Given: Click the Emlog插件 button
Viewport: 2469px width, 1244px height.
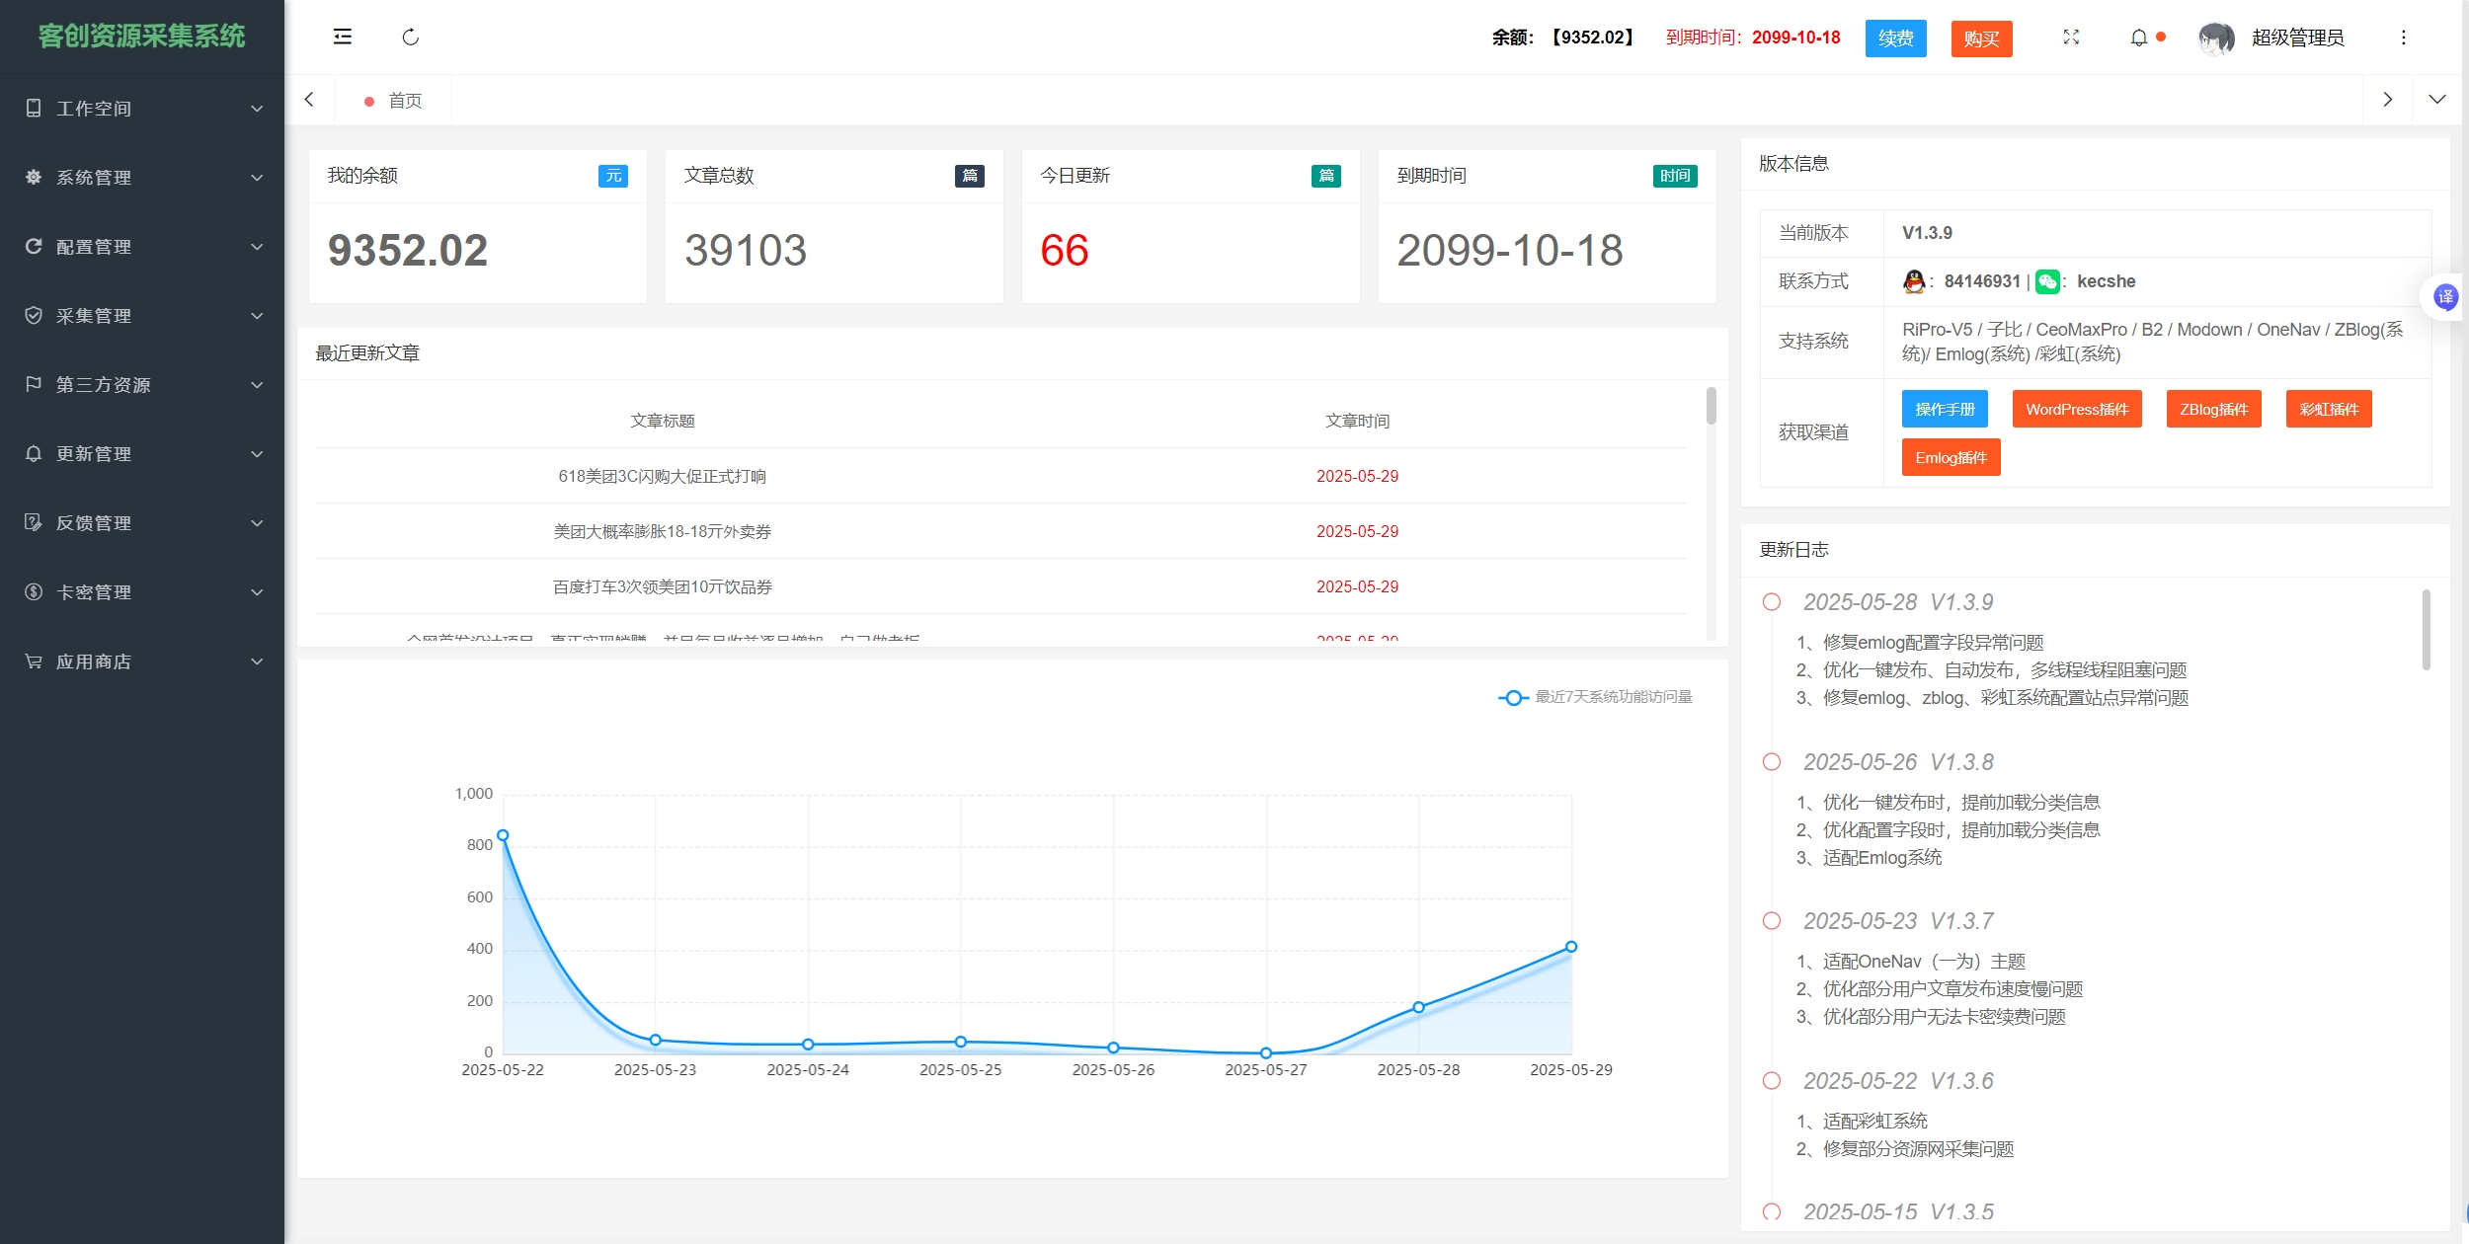Looking at the screenshot, I should point(1951,457).
